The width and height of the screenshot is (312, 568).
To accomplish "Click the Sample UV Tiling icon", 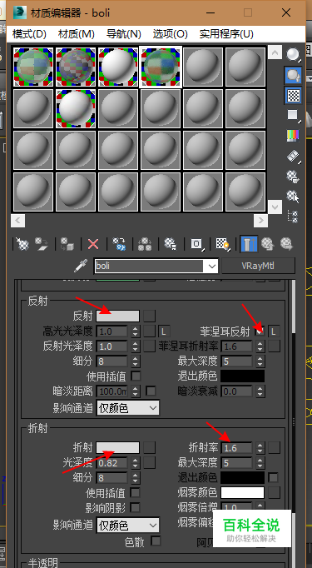I will (293, 116).
